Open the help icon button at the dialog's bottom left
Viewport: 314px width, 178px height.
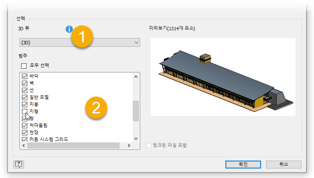pyautogui.click(x=19, y=164)
